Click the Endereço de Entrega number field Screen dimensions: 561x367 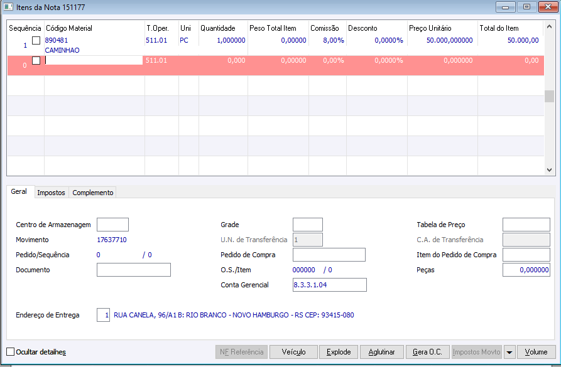click(104, 315)
